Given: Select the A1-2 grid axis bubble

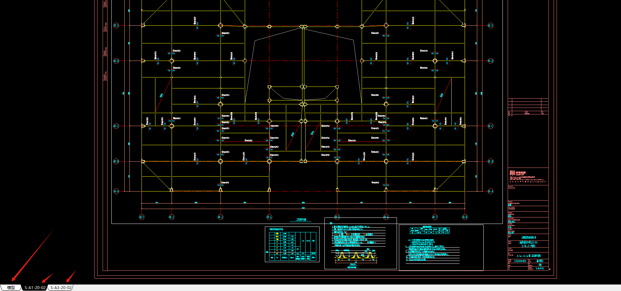Looking at the screenshot, I should [172, 217].
